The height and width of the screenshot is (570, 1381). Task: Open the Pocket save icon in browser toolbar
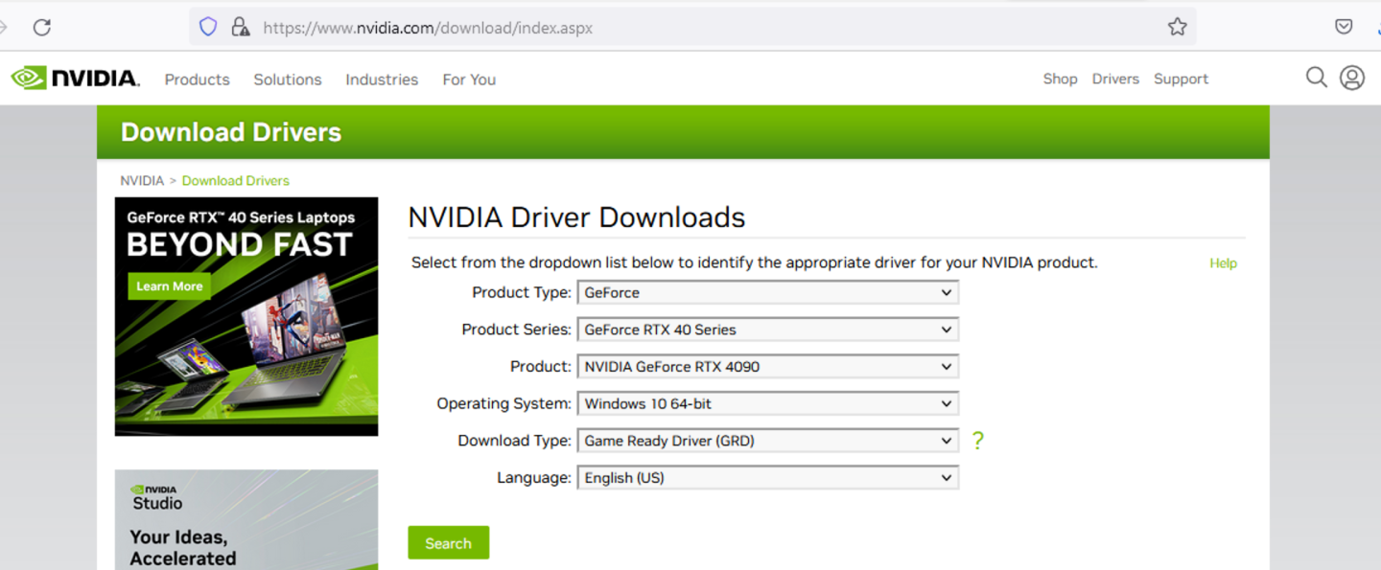(x=1344, y=27)
